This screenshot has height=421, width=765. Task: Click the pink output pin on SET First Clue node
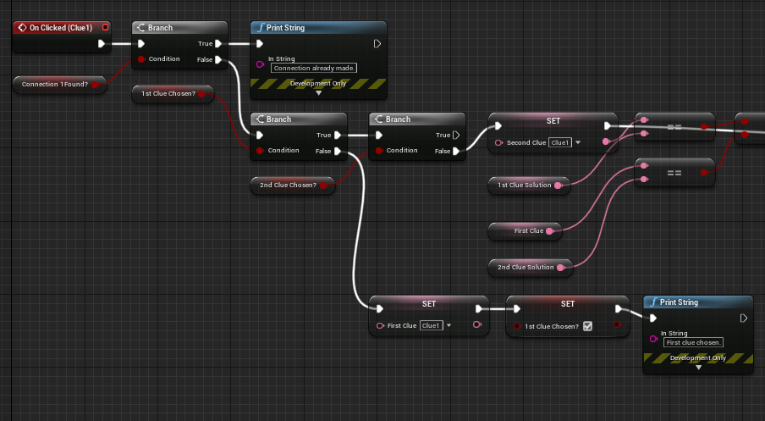478,324
